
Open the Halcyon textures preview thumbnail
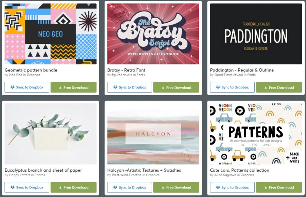coord(153,134)
